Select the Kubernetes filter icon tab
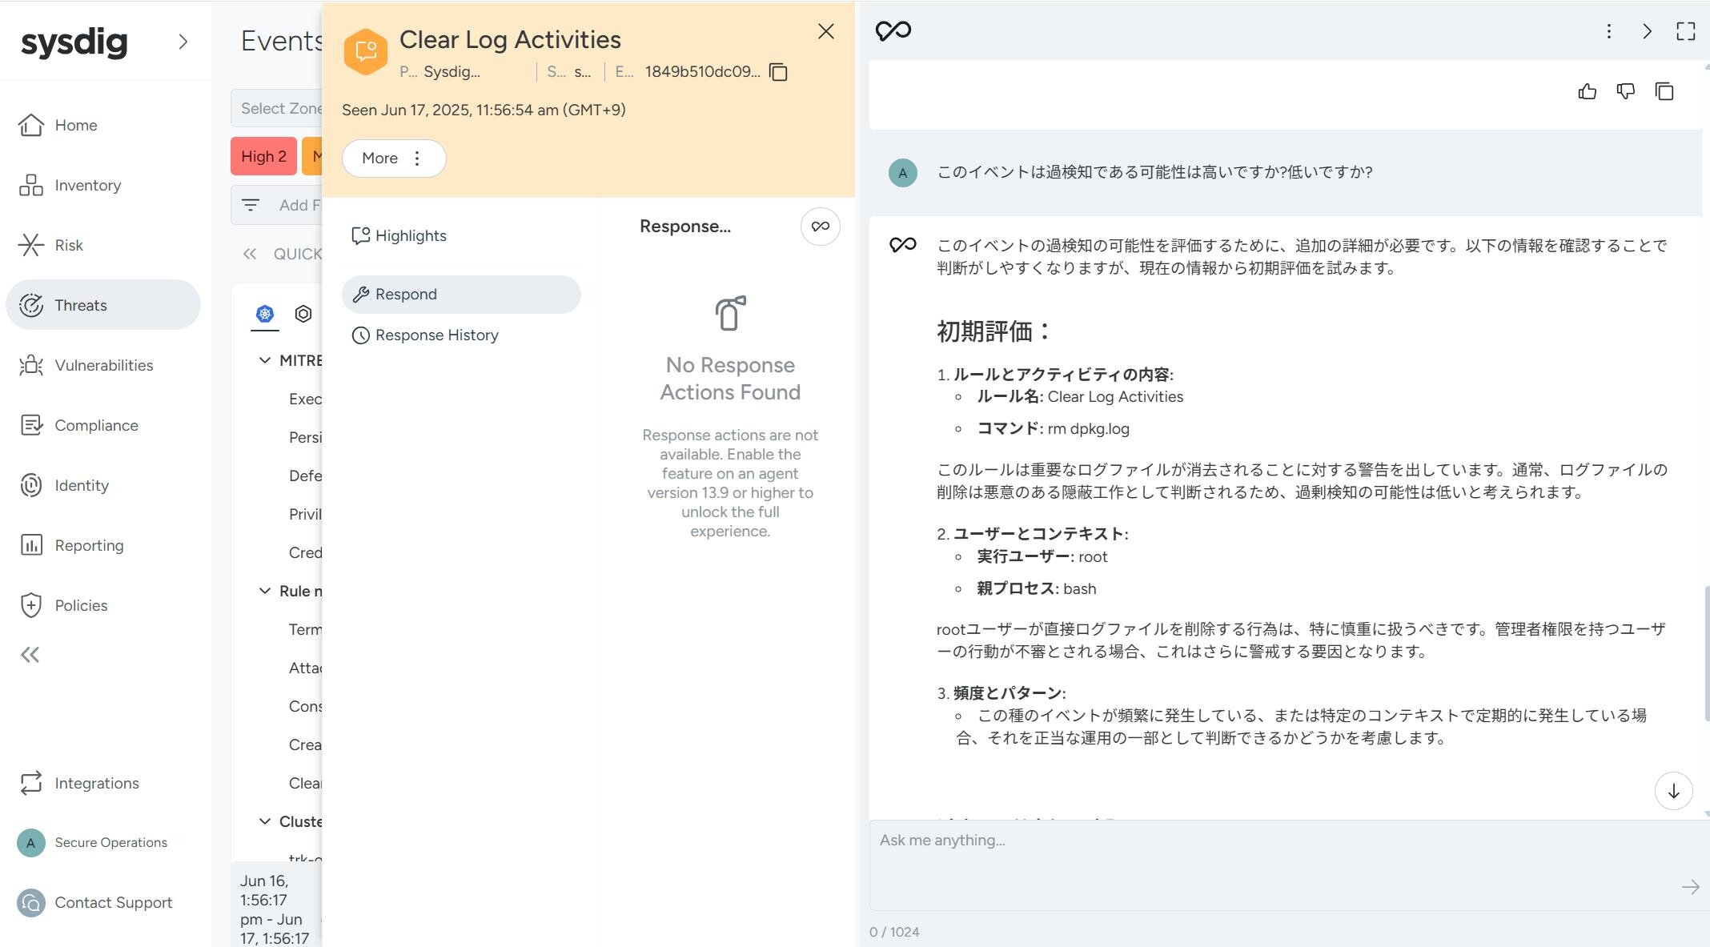This screenshot has height=947, width=1710. 265,314
